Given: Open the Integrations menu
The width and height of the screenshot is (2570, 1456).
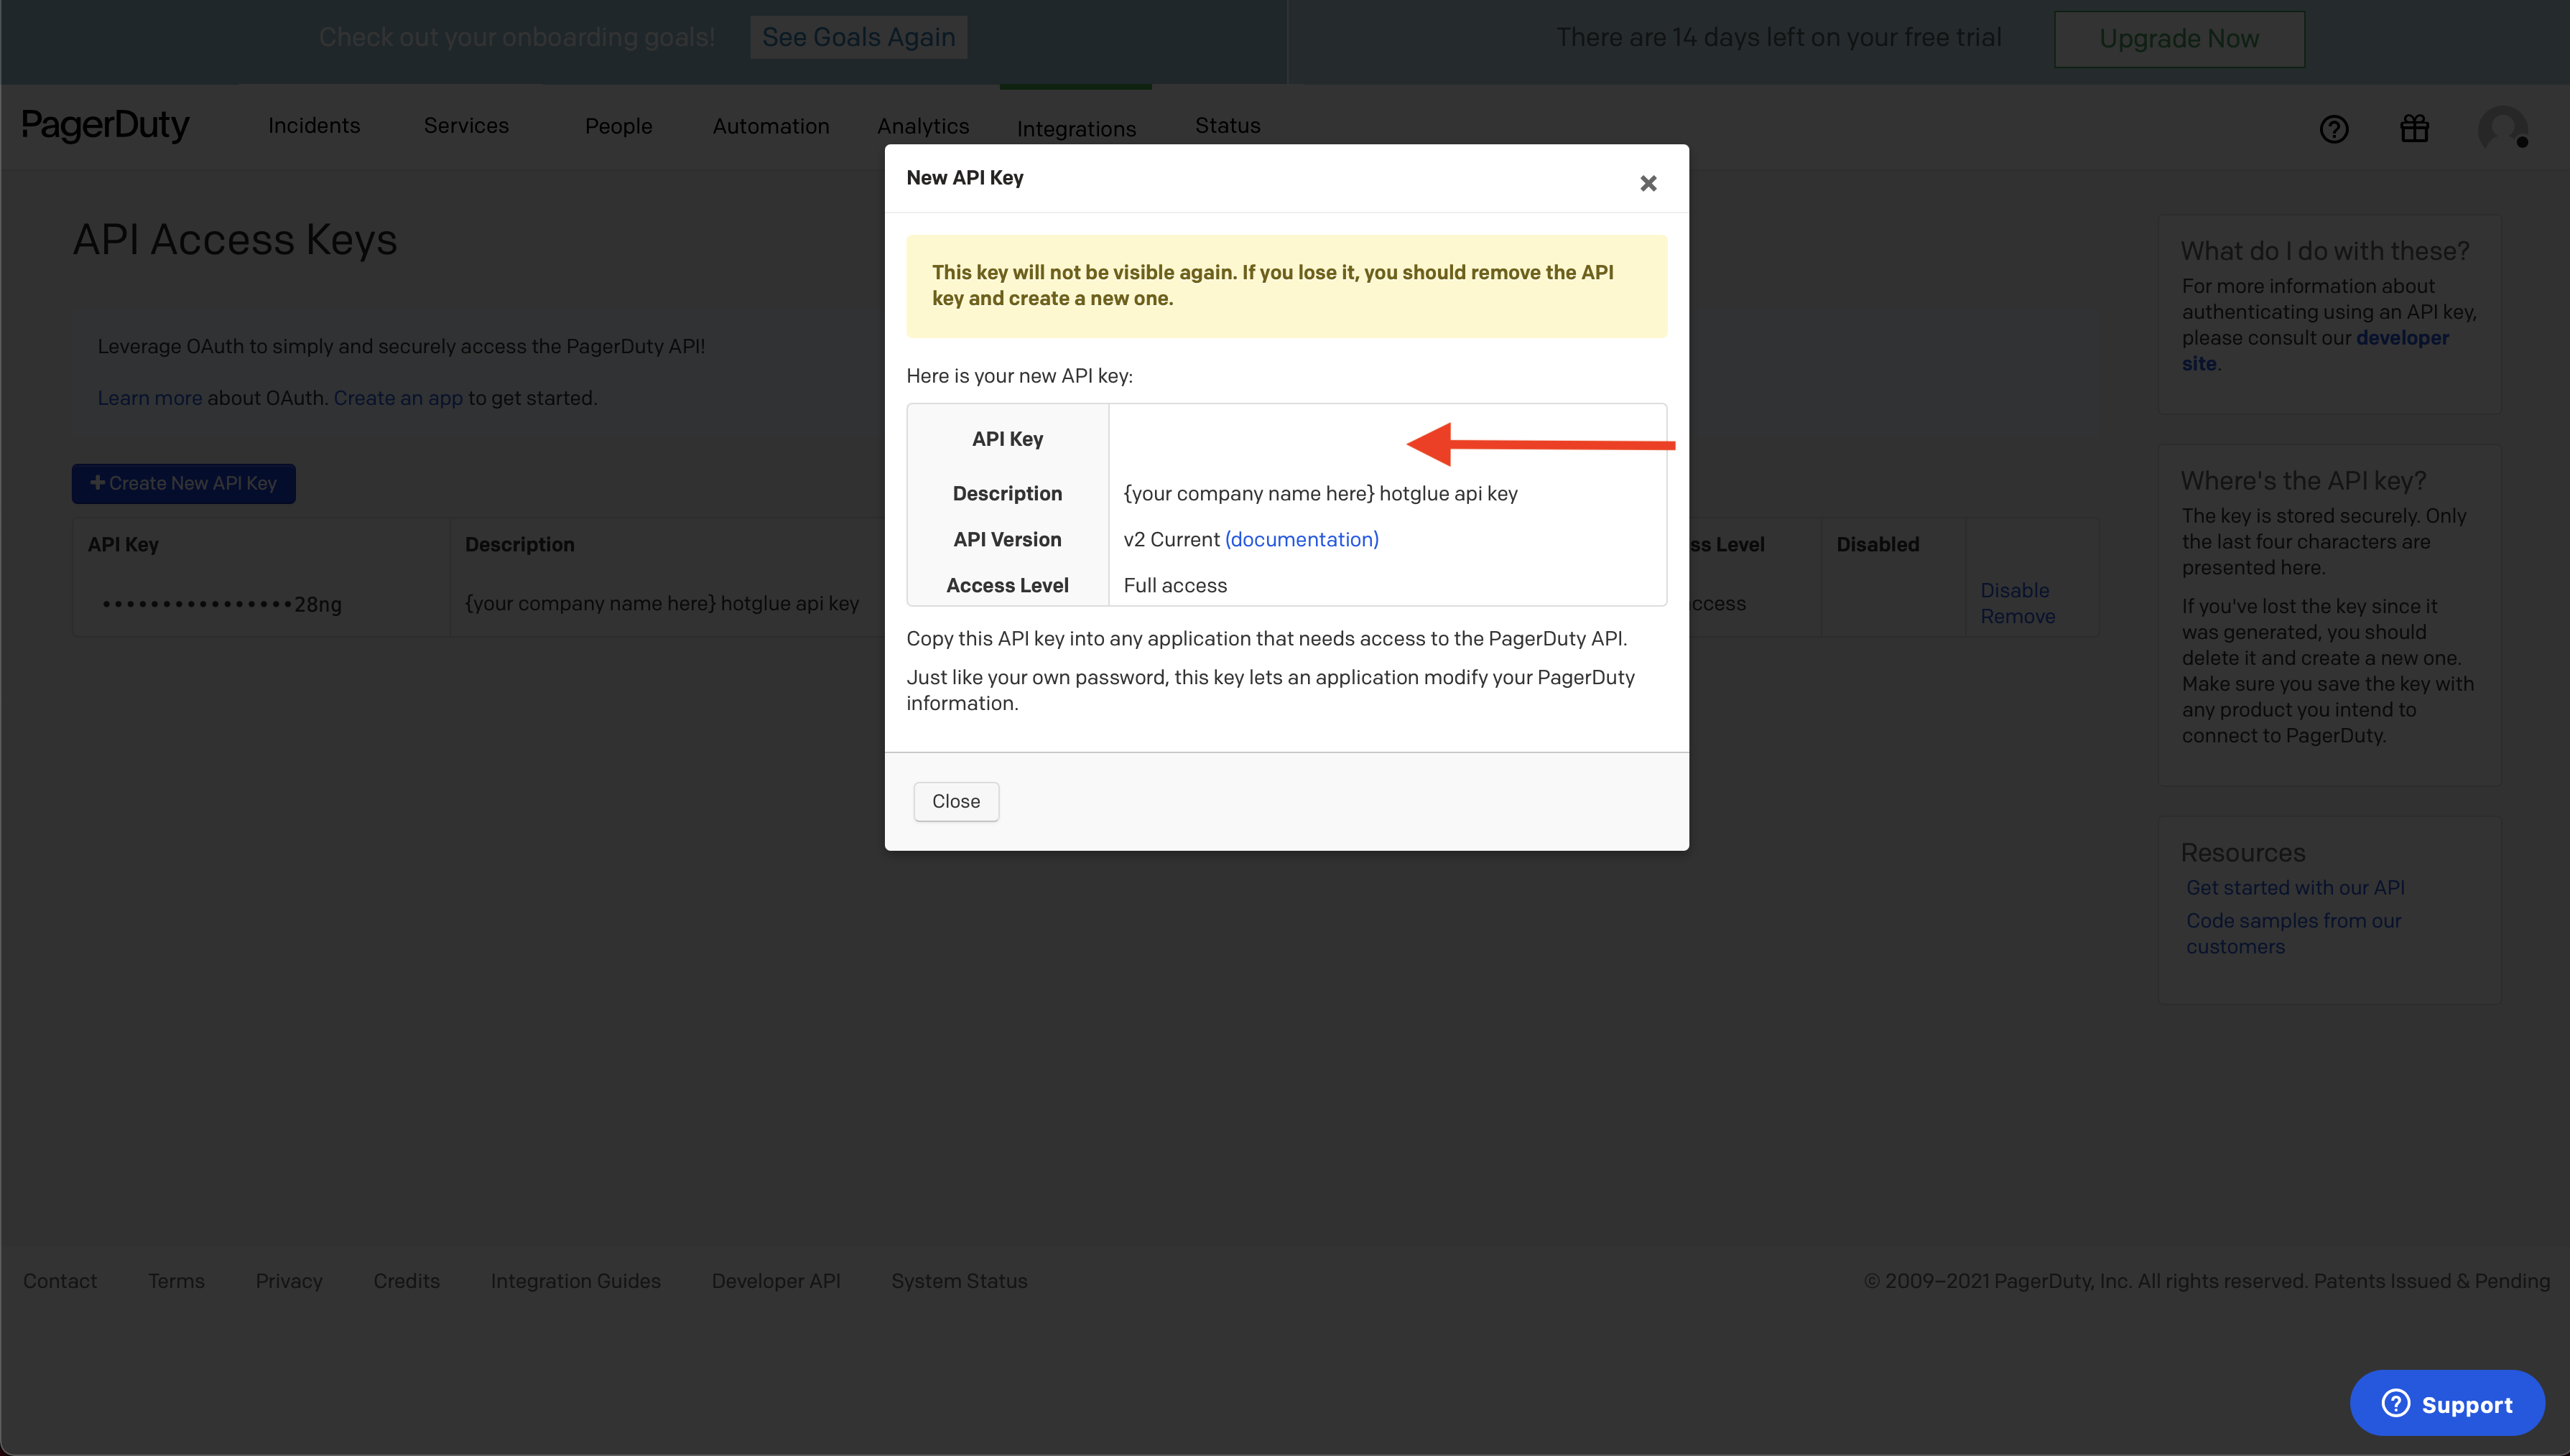Looking at the screenshot, I should 1075,128.
